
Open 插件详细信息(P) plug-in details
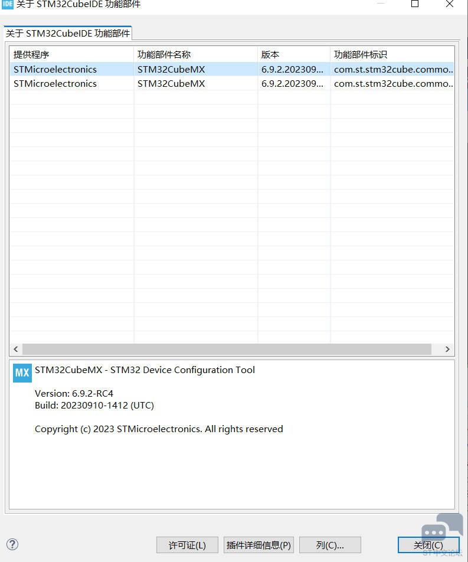coord(258,545)
